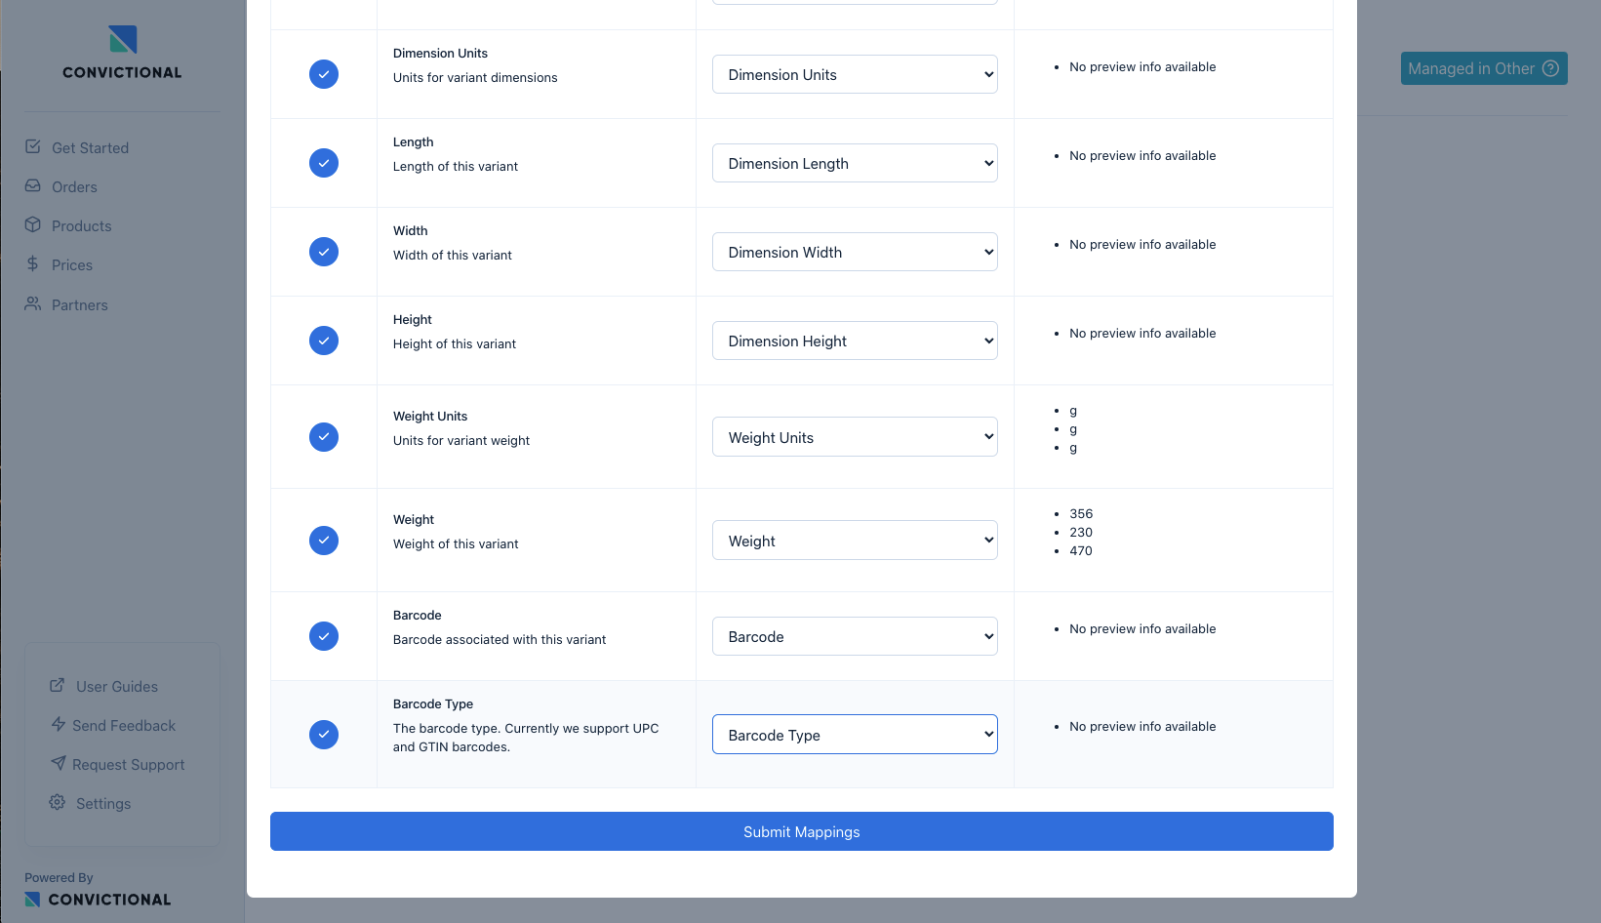Viewport: 1601px width, 923px height.
Task: Uncheck the Dimension Units row checkmark
Action: (x=324, y=74)
